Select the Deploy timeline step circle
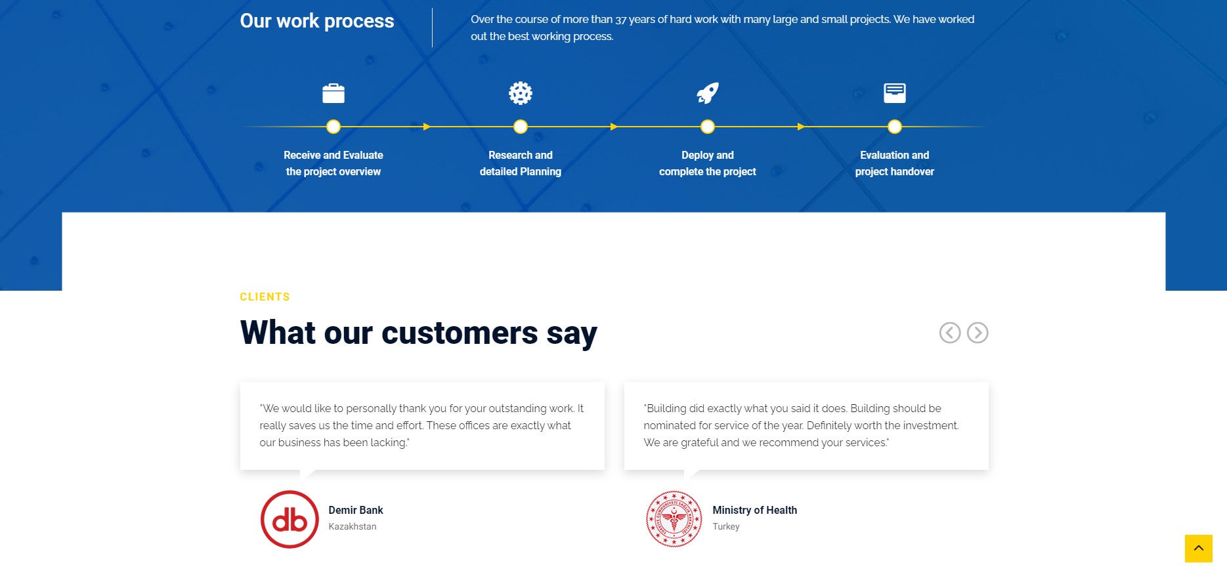 pyautogui.click(x=708, y=127)
